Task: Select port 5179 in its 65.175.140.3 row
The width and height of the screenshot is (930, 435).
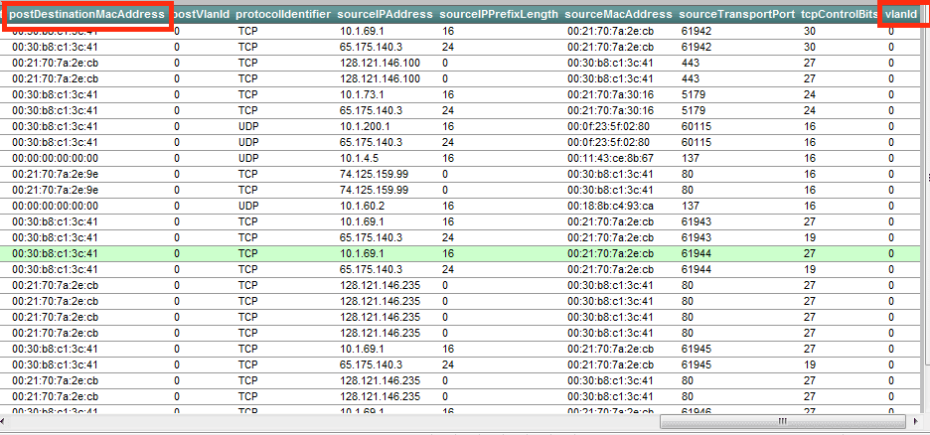Action: click(x=694, y=110)
